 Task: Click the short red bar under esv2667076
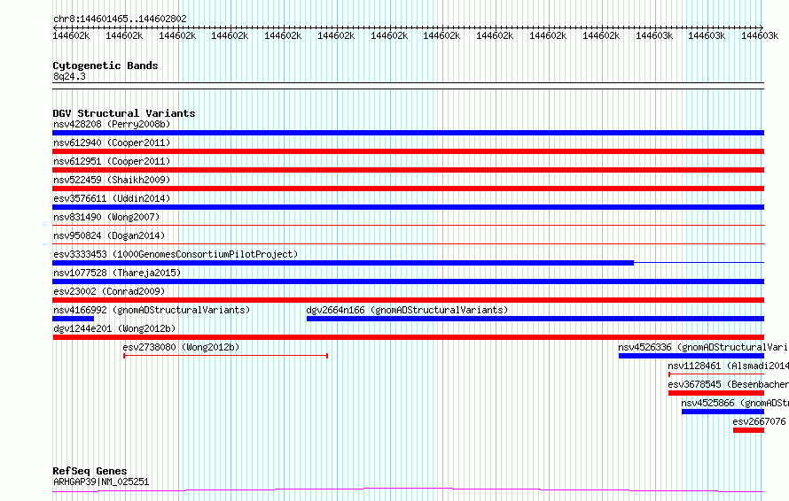[749, 430]
